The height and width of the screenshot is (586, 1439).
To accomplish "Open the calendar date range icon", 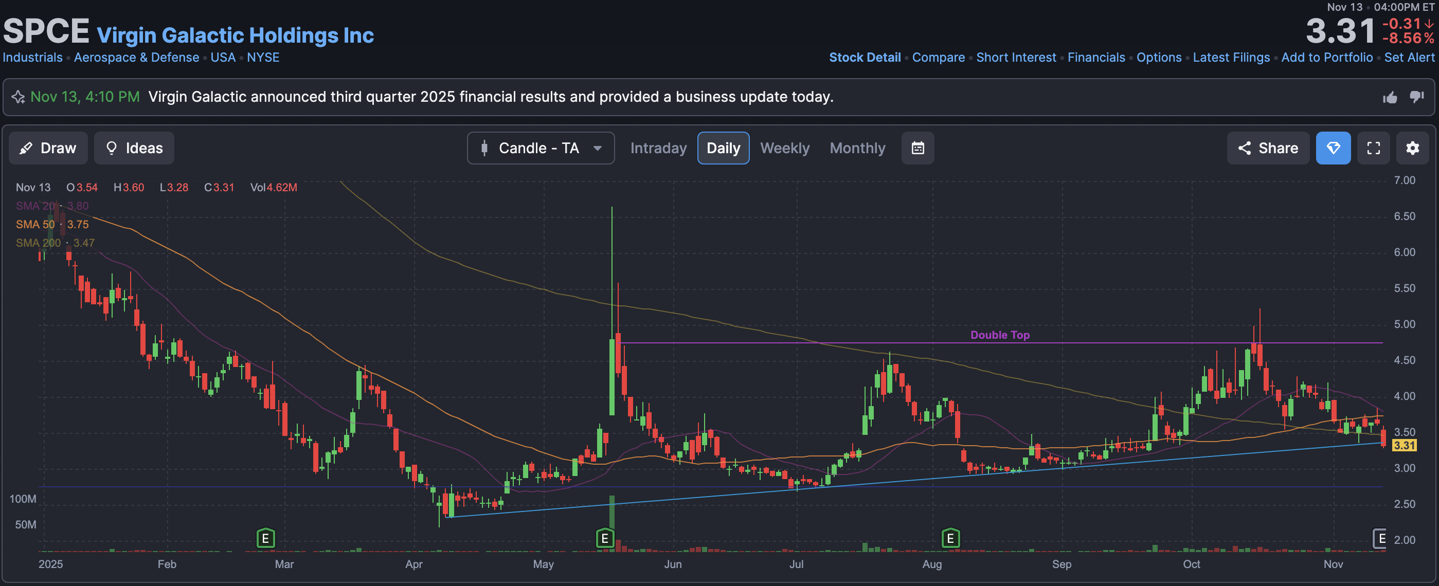I will [x=918, y=148].
